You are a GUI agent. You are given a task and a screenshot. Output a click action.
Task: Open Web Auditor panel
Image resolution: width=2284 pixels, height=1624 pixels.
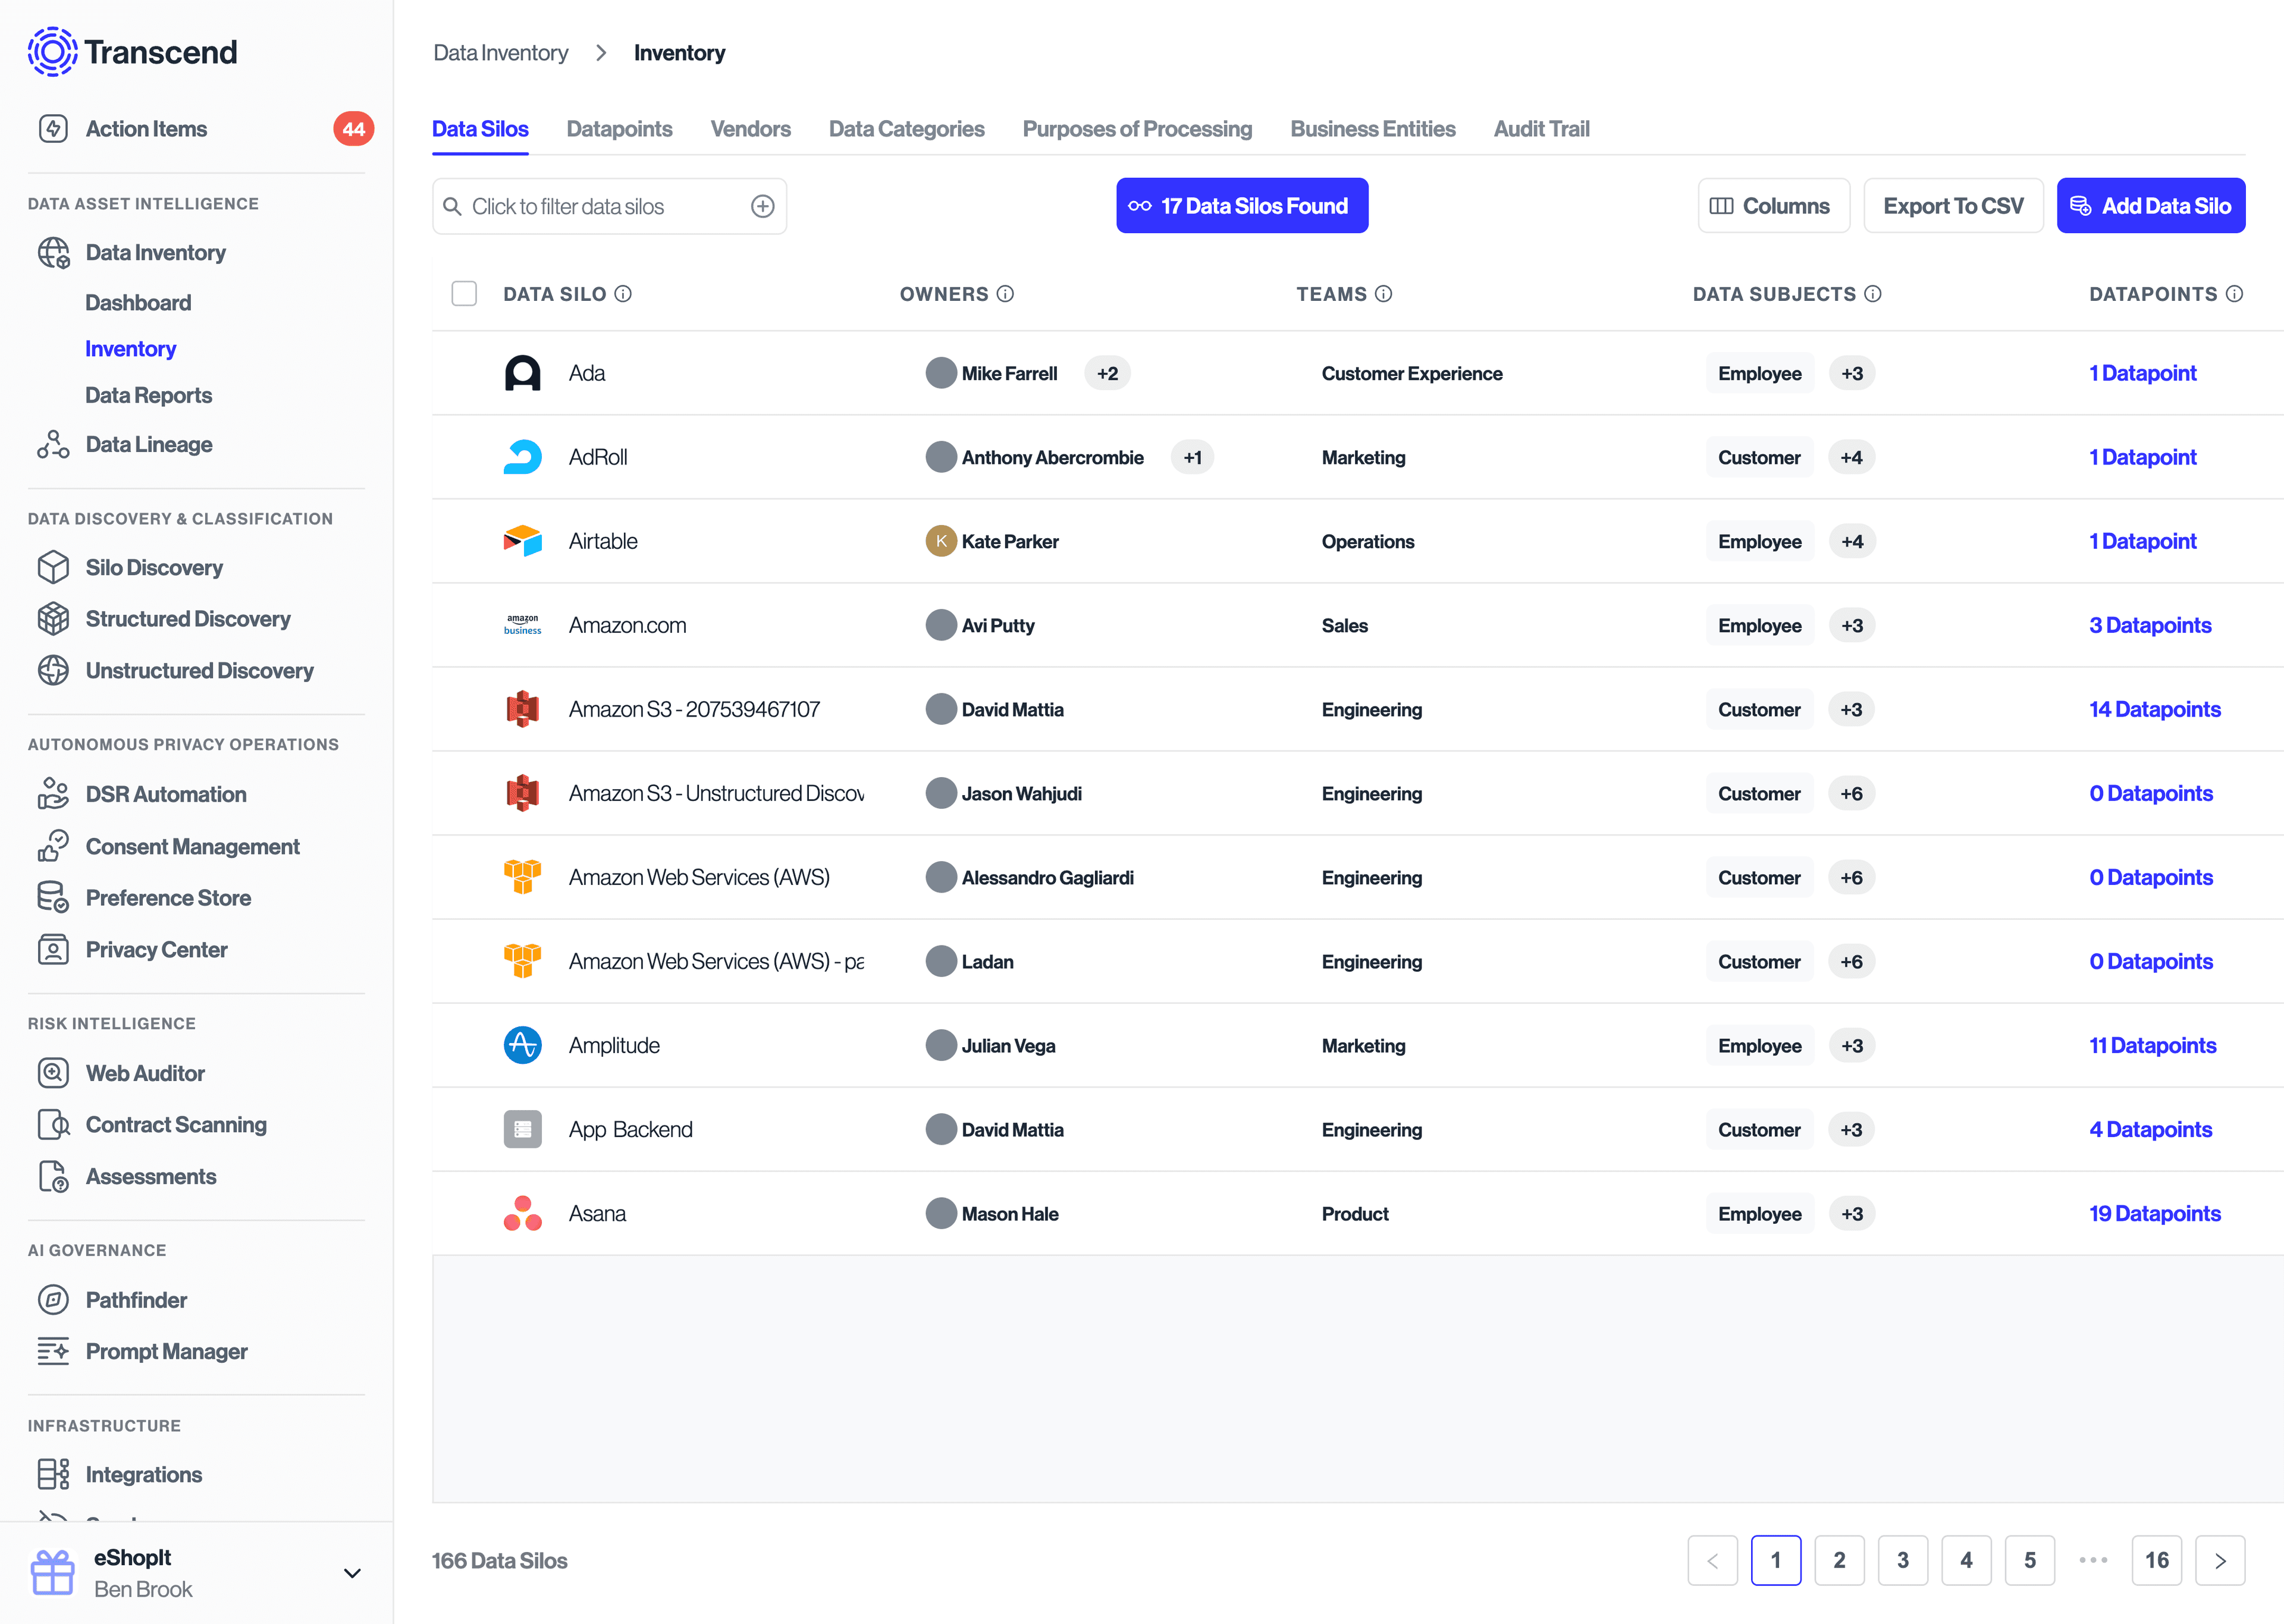(x=146, y=1070)
